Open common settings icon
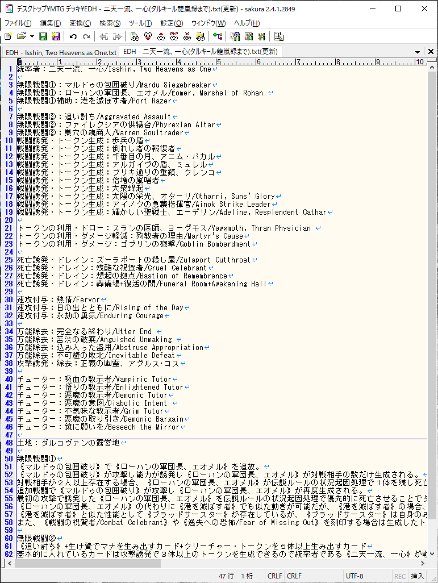438x583 pixels. tap(261, 36)
